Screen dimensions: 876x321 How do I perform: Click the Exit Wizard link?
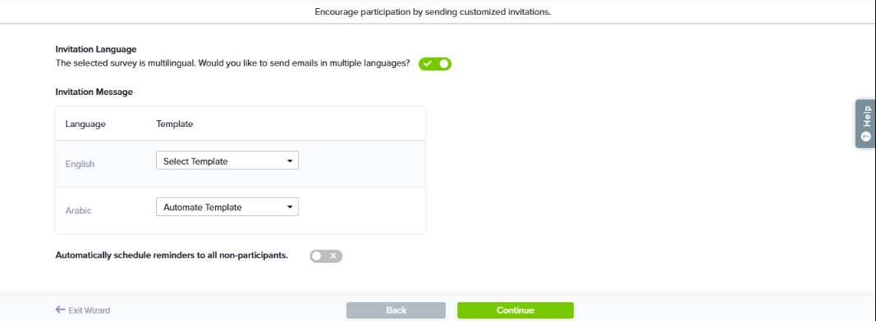[83, 310]
